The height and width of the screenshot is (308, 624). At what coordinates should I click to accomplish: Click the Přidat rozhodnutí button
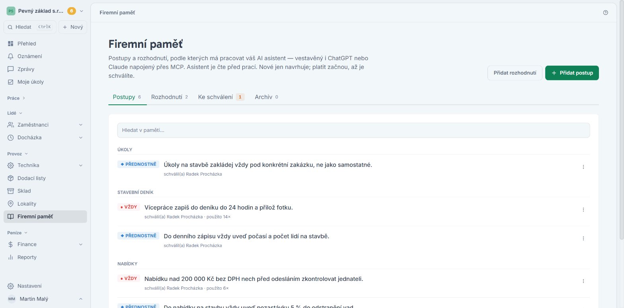(x=515, y=73)
